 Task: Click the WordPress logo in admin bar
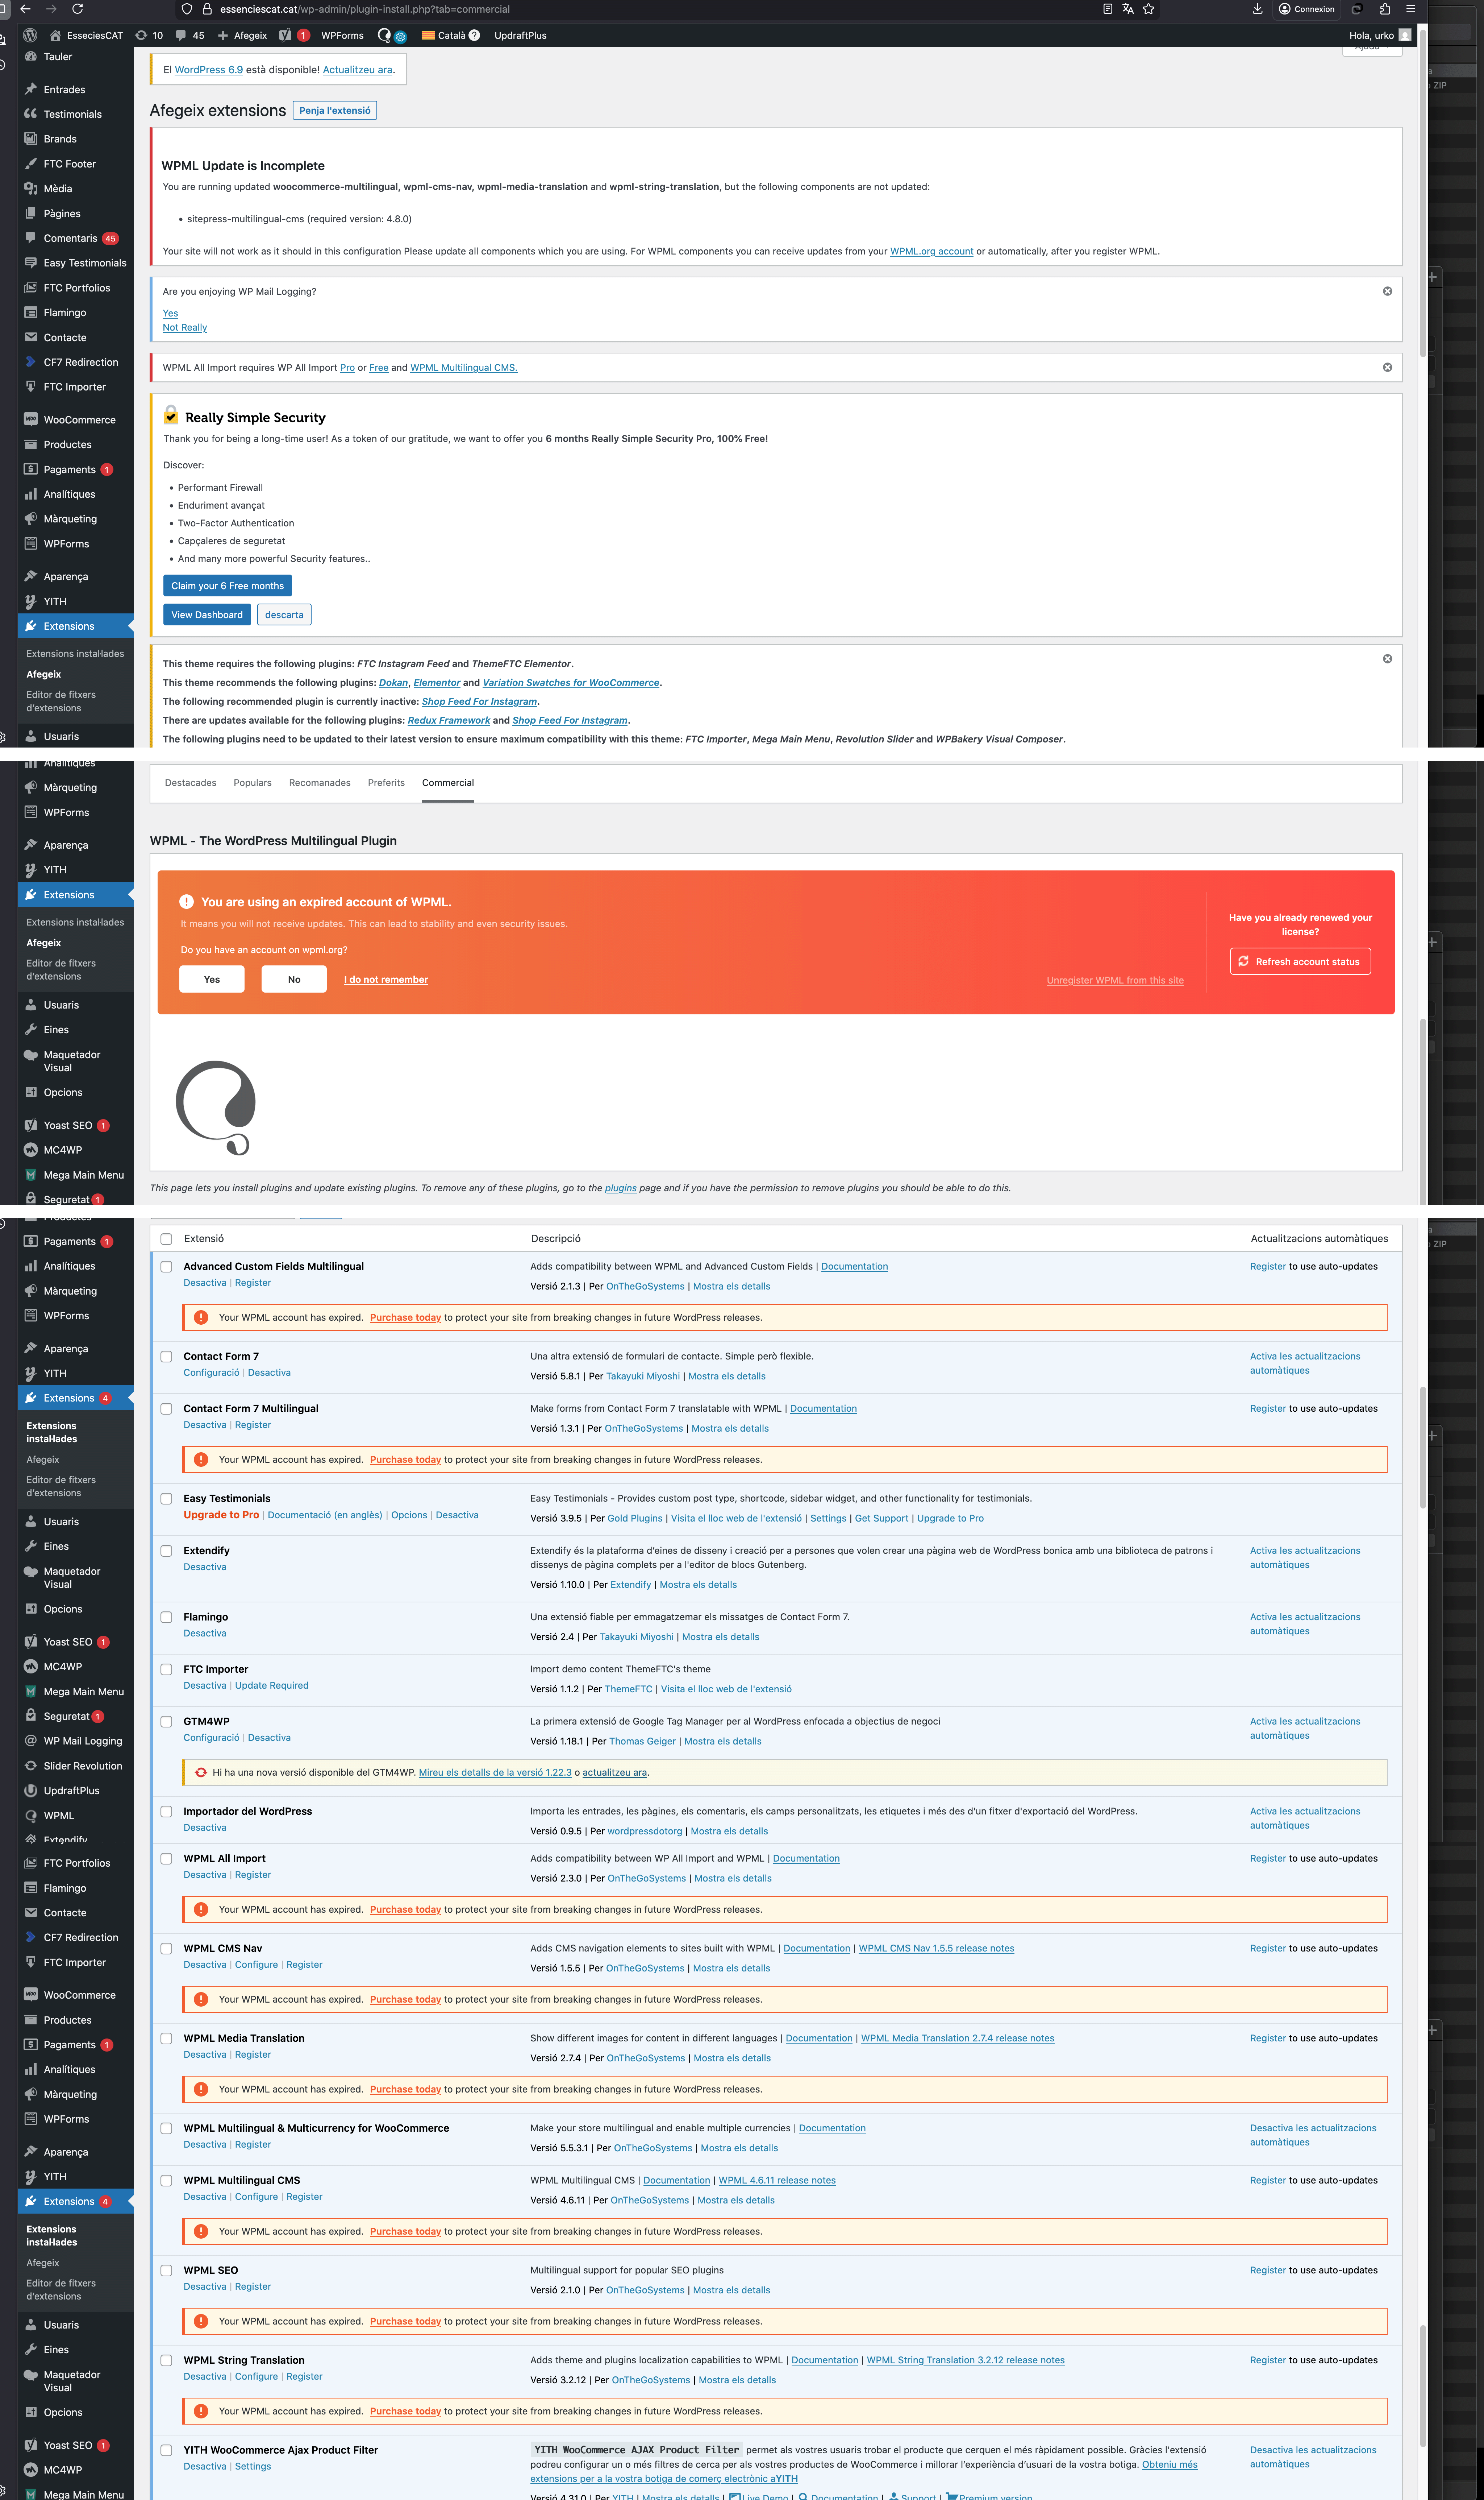pos(30,35)
